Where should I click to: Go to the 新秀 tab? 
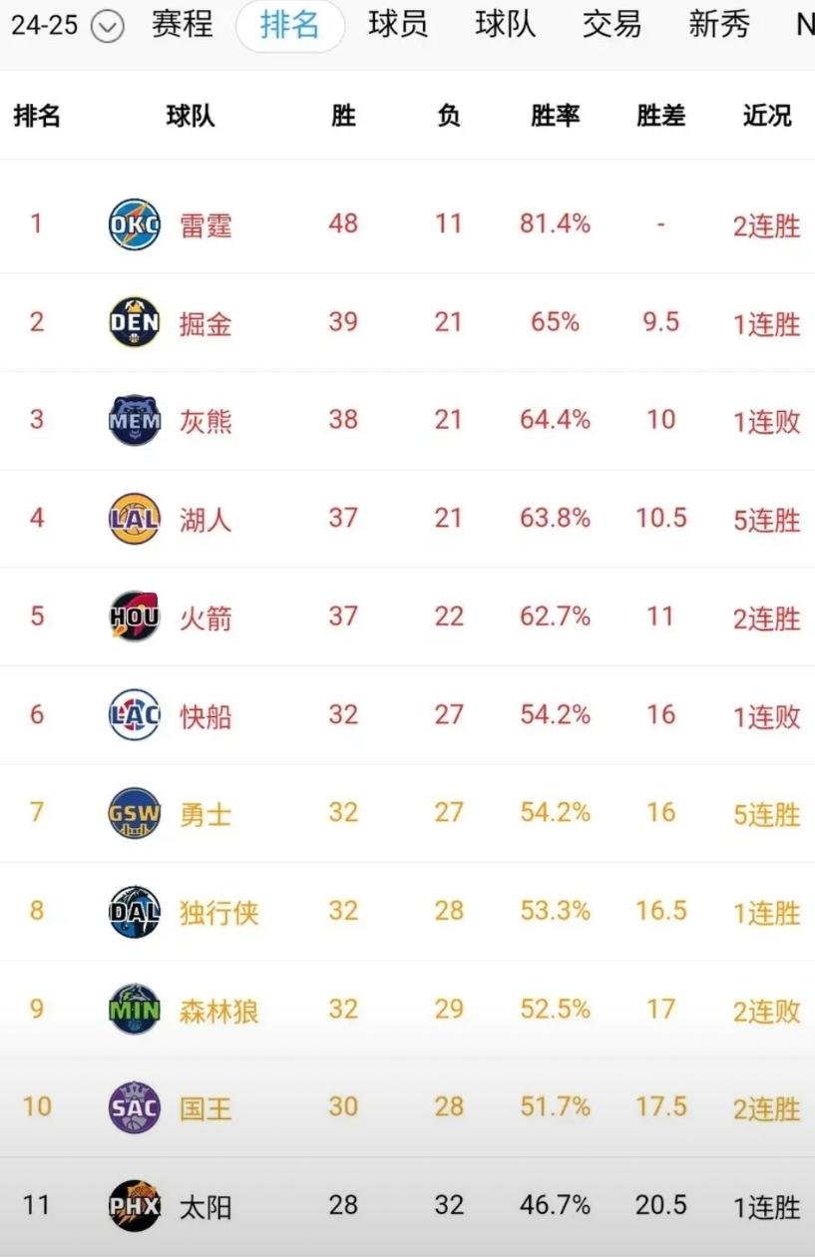(x=719, y=25)
